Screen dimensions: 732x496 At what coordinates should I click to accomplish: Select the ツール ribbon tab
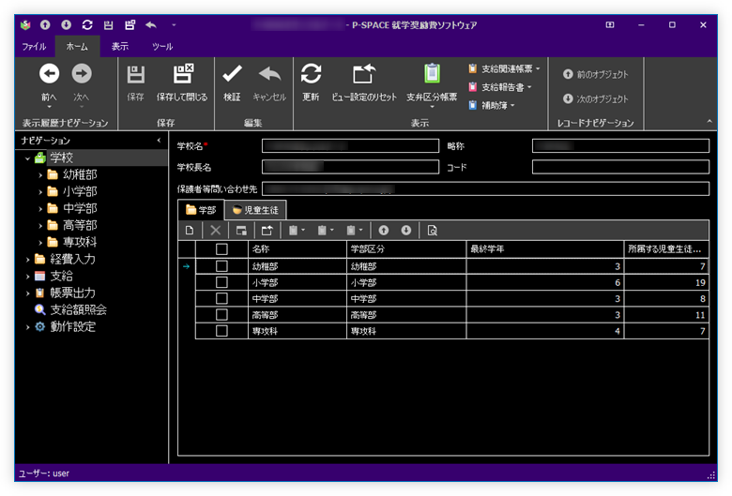click(x=162, y=47)
